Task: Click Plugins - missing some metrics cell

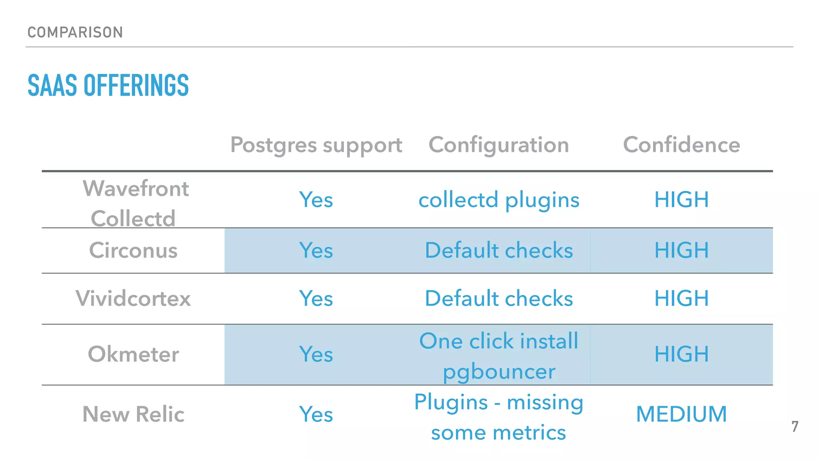Action: [499, 417]
